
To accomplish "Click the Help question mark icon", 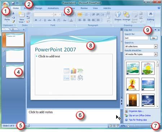I will point(159,8).
